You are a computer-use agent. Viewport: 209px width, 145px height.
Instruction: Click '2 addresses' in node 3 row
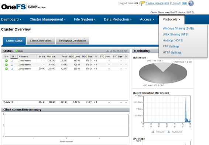click(24, 69)
